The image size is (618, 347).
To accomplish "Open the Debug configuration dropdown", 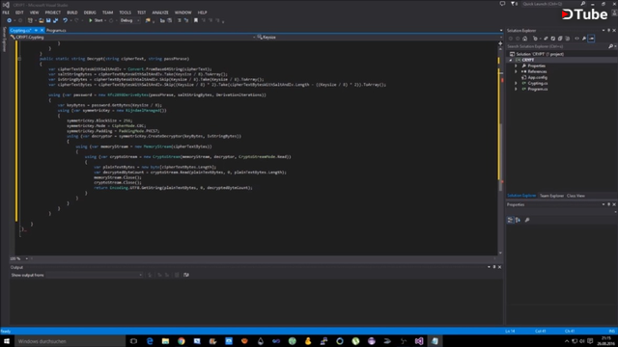I will click(x=130, y=20).
